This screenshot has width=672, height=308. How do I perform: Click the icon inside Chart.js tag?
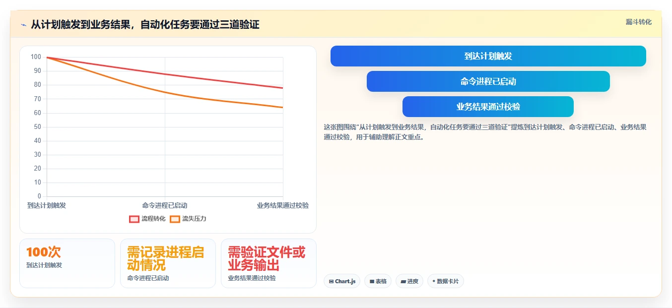point(331,281)
